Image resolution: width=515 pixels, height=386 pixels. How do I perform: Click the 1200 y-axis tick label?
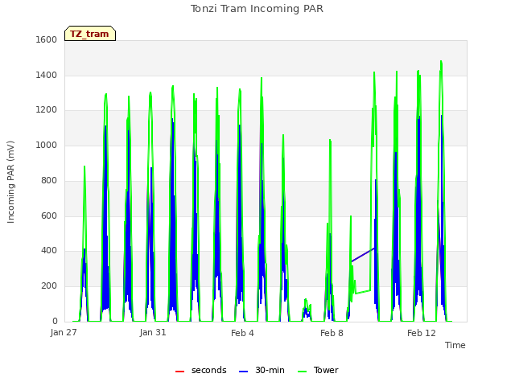[x=47, y=110]
